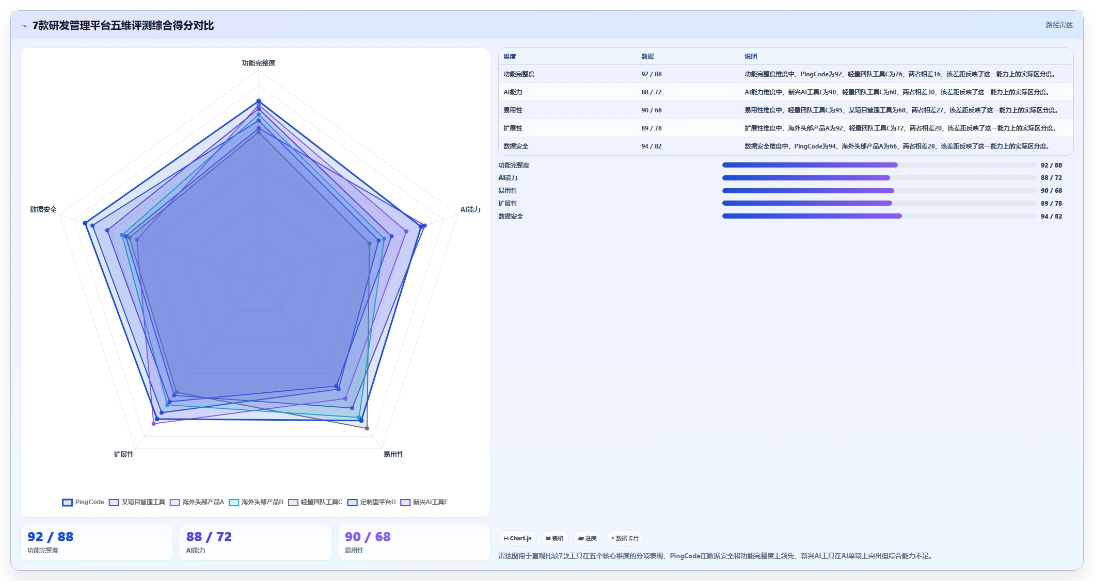The height and width of the screenshot is (581, 1094).
Task: Click the 扩展性 progress bar
Action: [879, 203]
